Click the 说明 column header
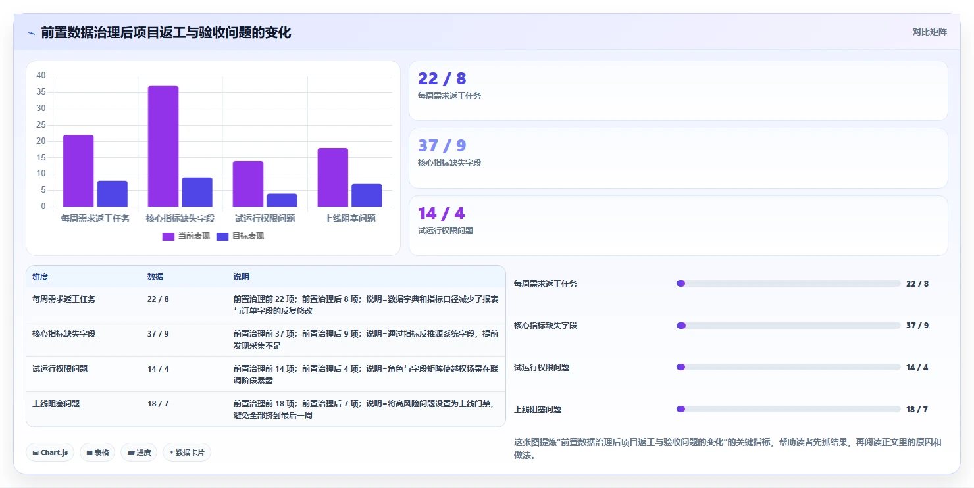This screenshot has width=974, height=488. 242,277
